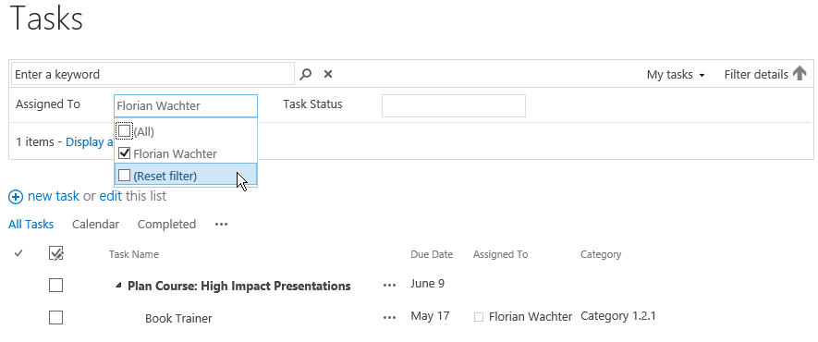
Task: Switch to the Completed view
Action: [x=166, y=225]
